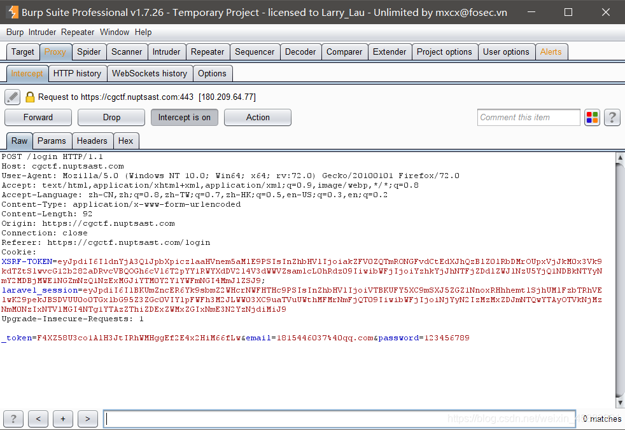625x430 pixels.
Task: Open the help question mark icon near comment field
Action: point(612,118)
